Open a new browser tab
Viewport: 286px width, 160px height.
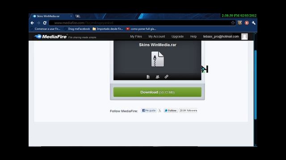[77, 16]
